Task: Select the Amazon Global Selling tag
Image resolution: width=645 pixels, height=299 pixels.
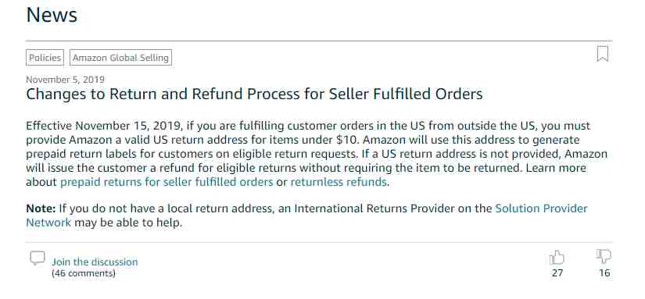Action: pos(120,58)
